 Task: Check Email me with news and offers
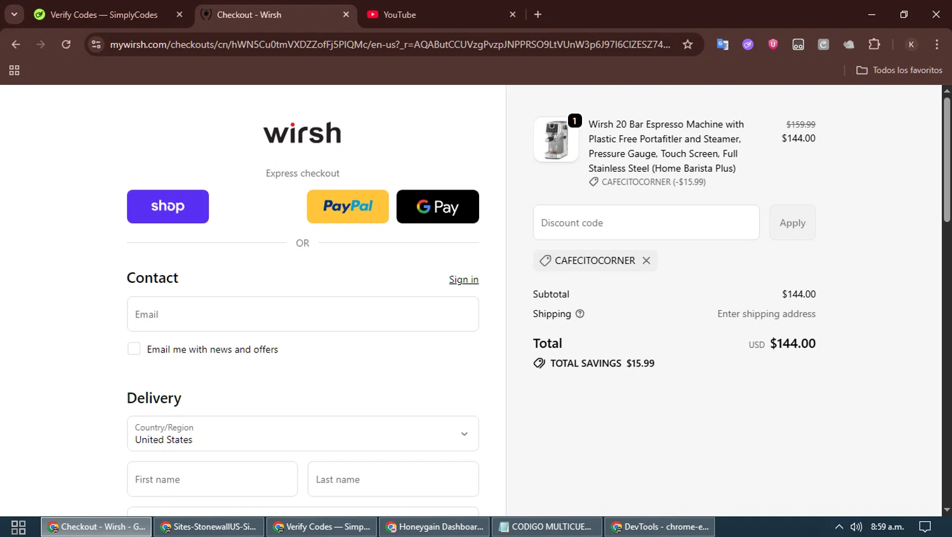[x=134, y=349]
